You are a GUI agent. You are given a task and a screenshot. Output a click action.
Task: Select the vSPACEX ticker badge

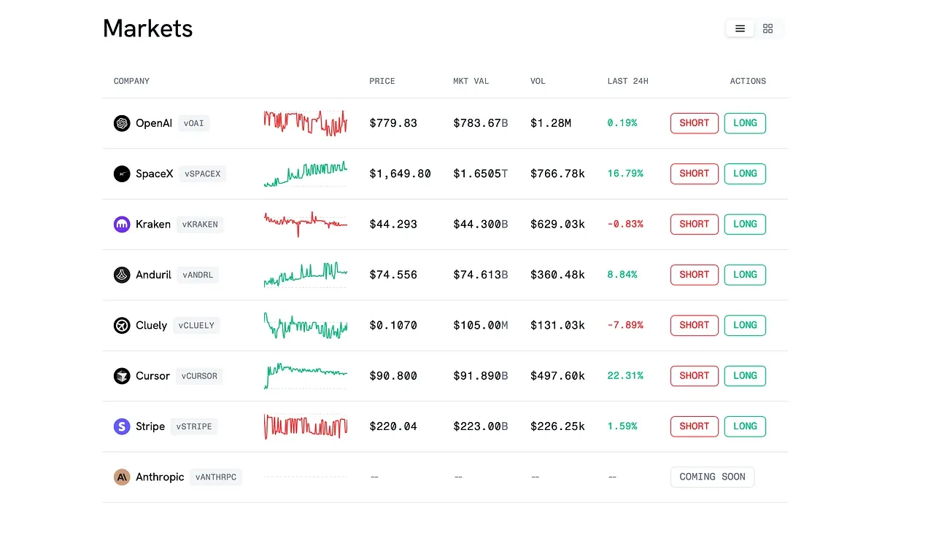202,173
